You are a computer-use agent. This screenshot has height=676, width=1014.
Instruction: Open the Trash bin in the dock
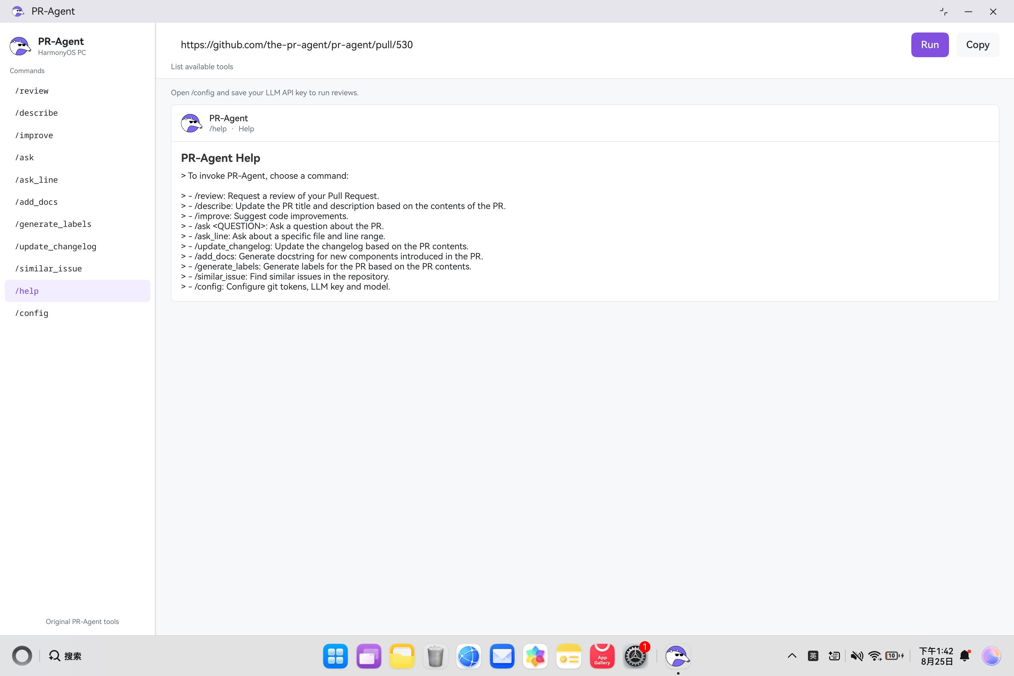pyautogui.click(x=435, y=656)
